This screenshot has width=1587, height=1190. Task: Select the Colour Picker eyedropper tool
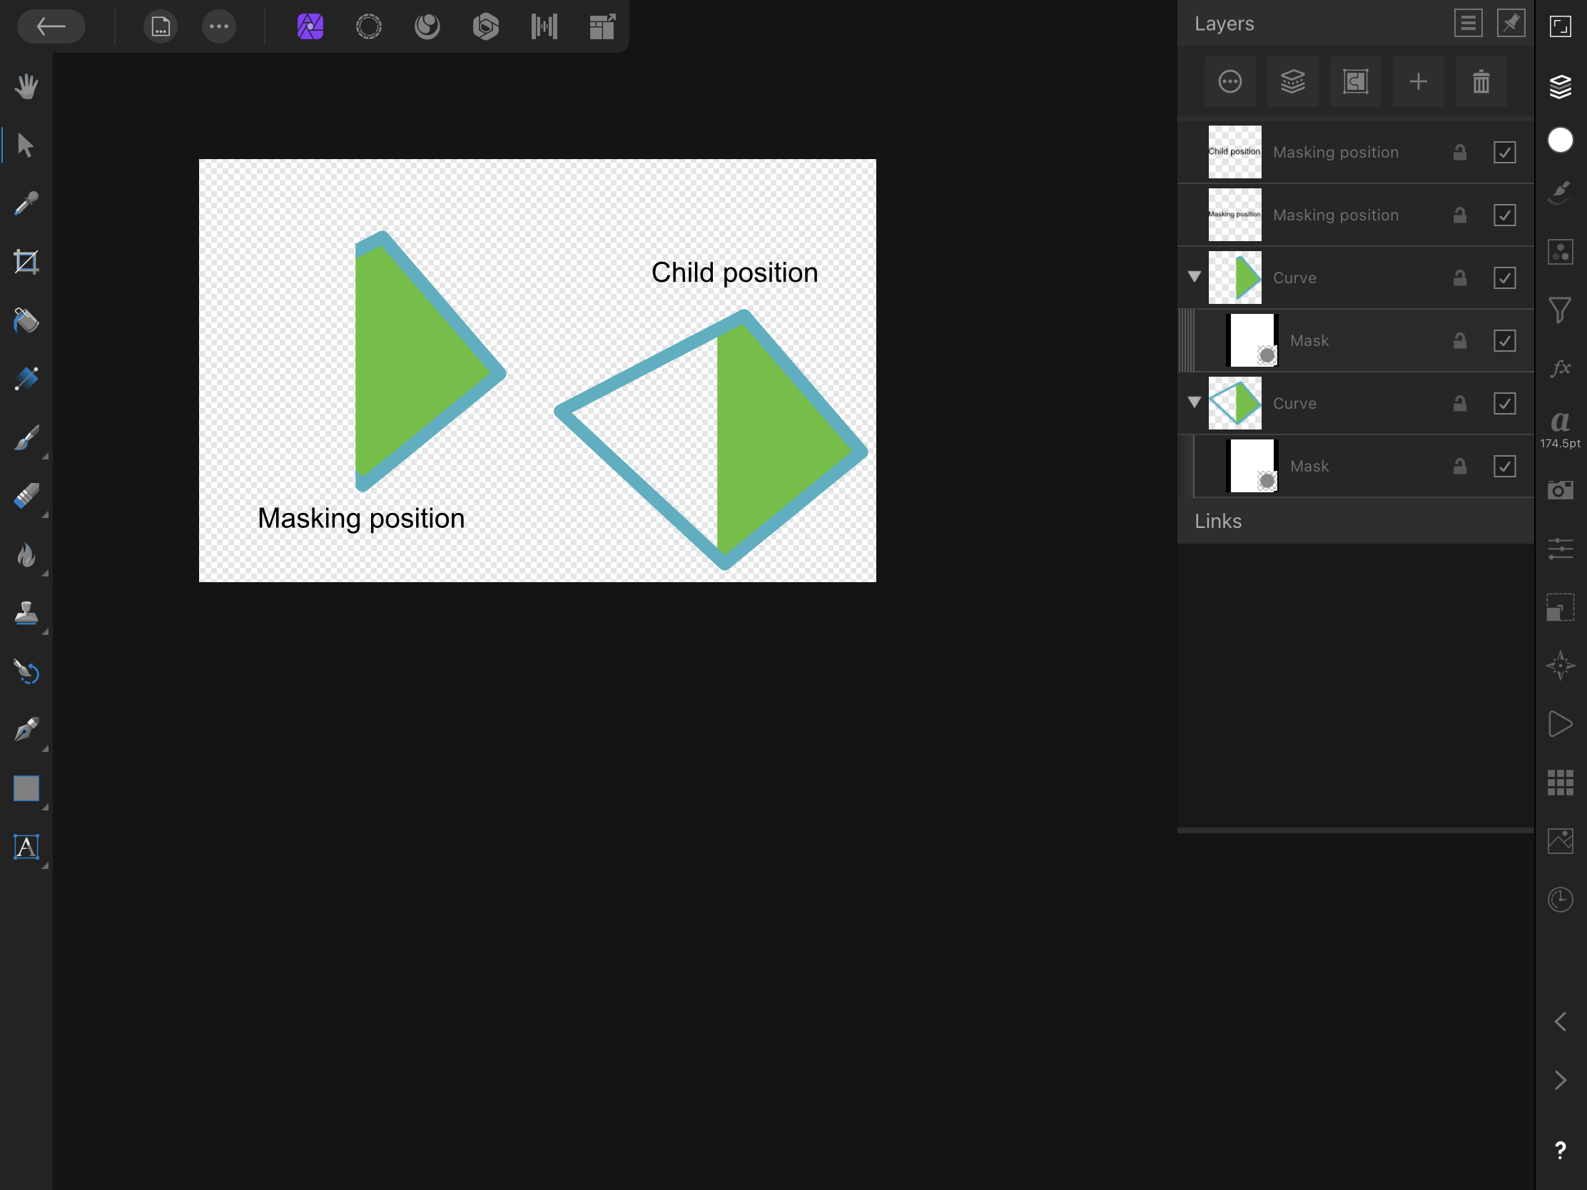click(x=26, y=204)
